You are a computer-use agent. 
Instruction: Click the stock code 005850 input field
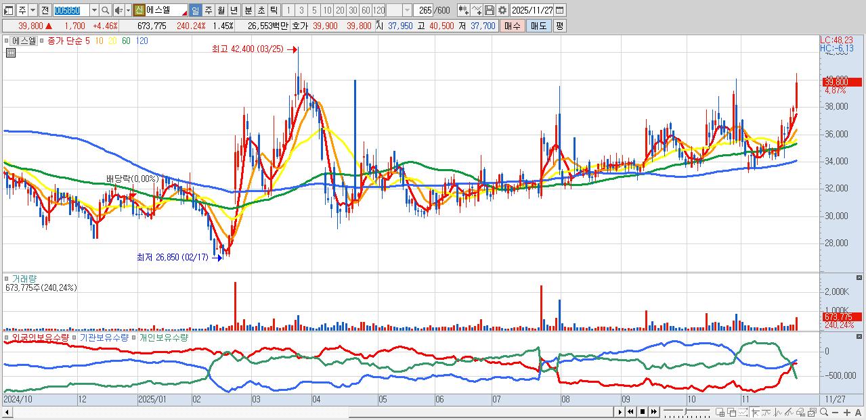click(x=71, y=10)
